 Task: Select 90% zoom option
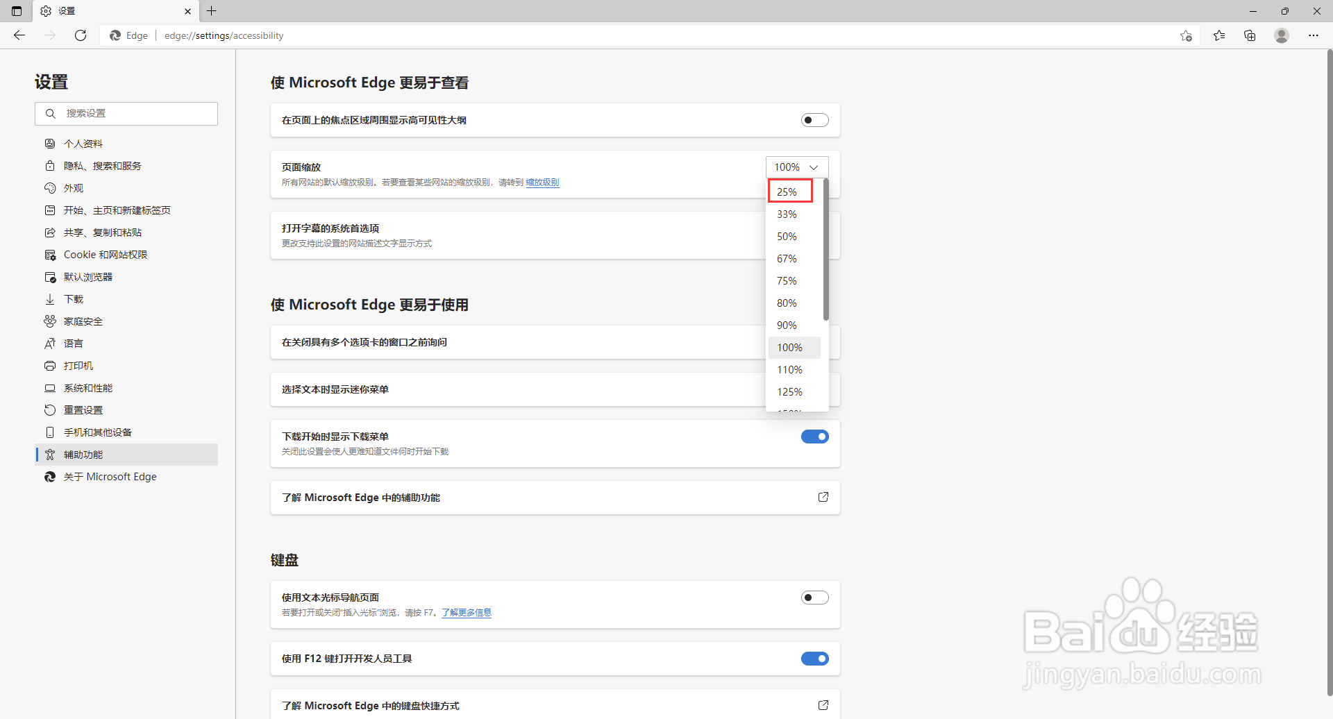pyautogui.click(x=794, y=325)
